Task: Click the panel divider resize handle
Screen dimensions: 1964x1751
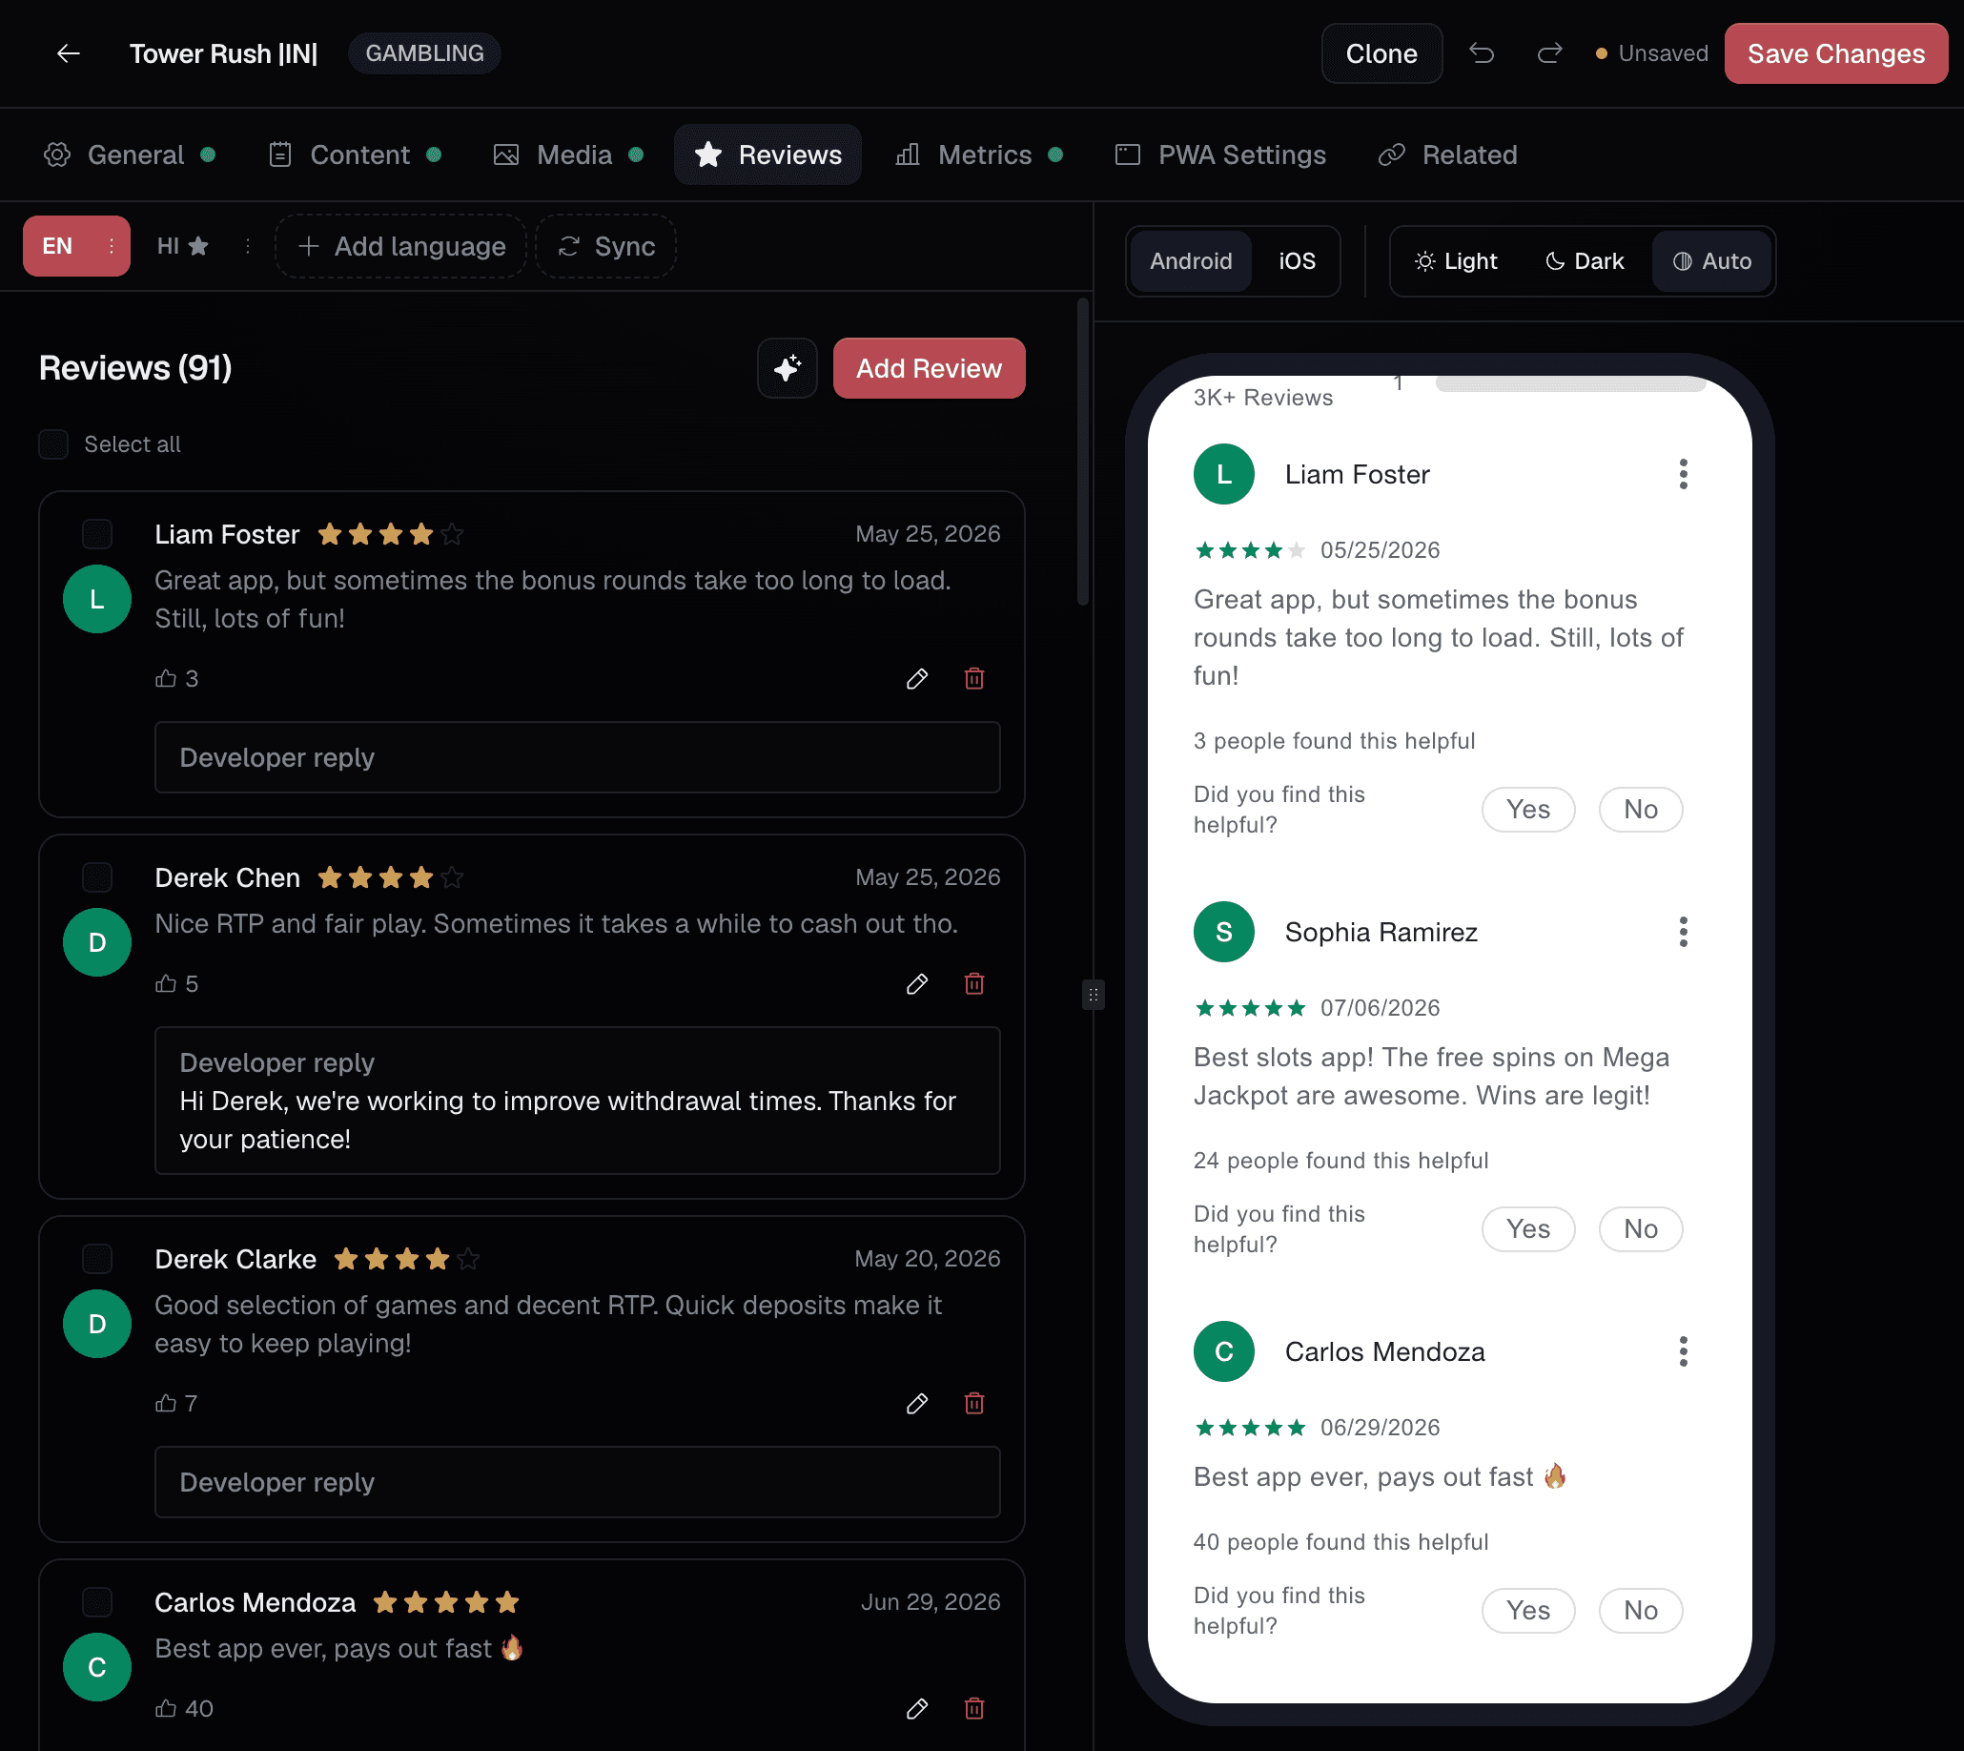Action: (x=1094, y=994)
